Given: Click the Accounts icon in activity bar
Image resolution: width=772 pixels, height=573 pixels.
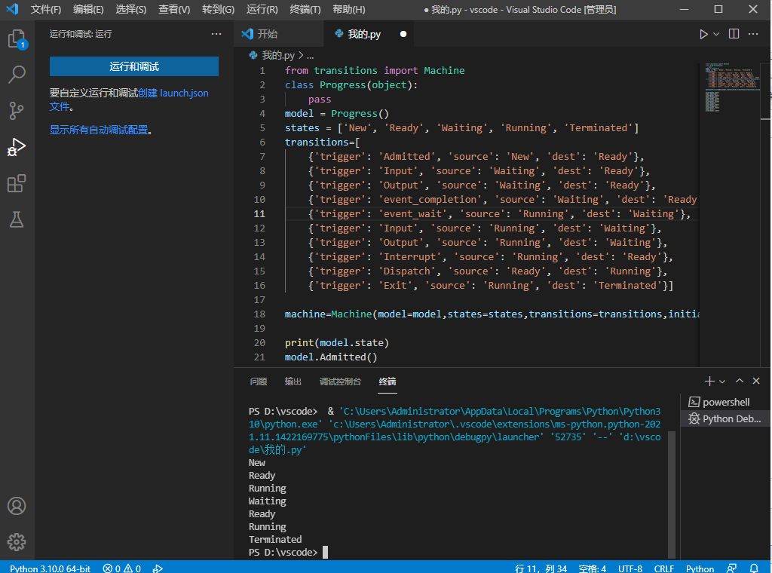Looking at the screenshot, I should pyautogui.click(x=17, y=506).
